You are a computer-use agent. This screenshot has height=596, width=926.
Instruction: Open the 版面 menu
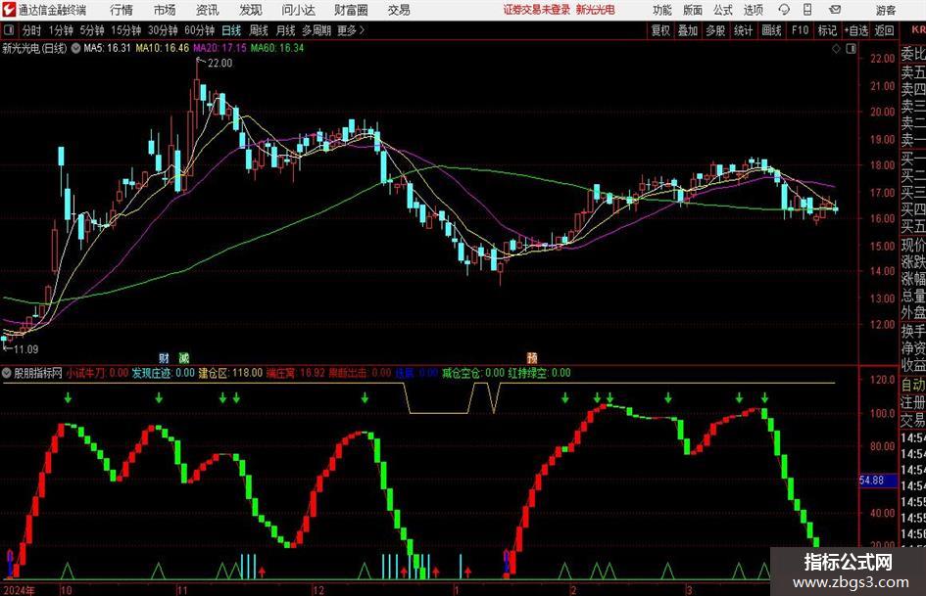tap(692, 10)
